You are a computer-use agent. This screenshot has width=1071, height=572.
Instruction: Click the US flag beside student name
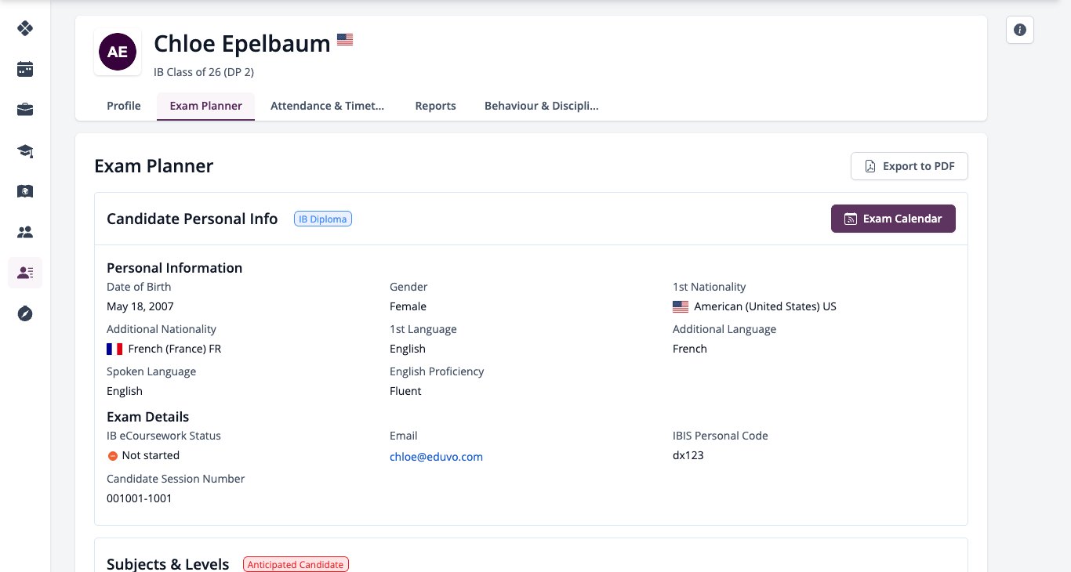(x=345, y=40)
